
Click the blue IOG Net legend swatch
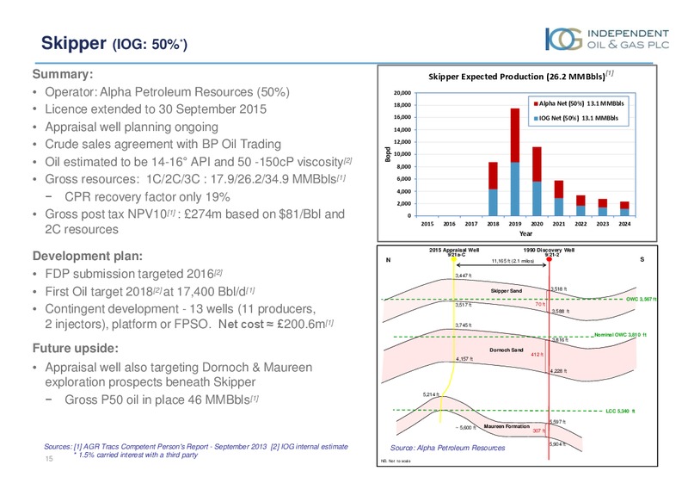pyautogui.click(x=536, y=119)
